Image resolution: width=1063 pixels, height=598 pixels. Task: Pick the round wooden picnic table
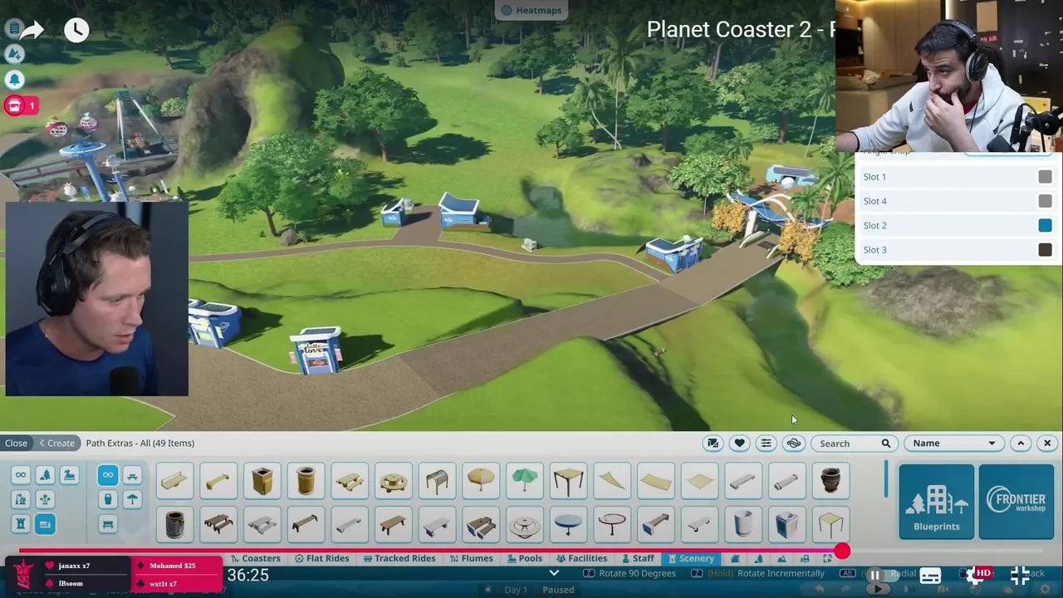pyautogui.click(x=394, y=481)
